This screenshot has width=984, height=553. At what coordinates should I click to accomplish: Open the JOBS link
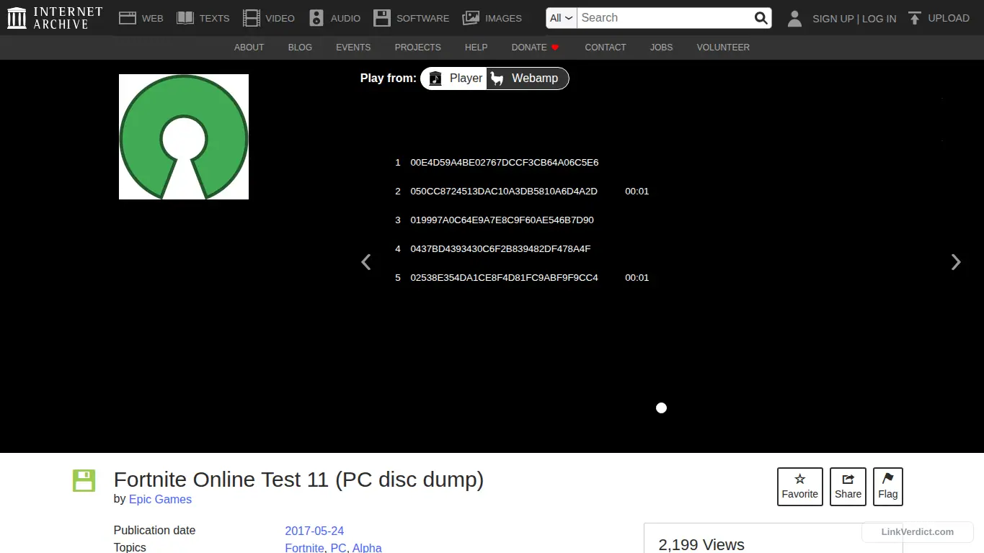point(661,48)
